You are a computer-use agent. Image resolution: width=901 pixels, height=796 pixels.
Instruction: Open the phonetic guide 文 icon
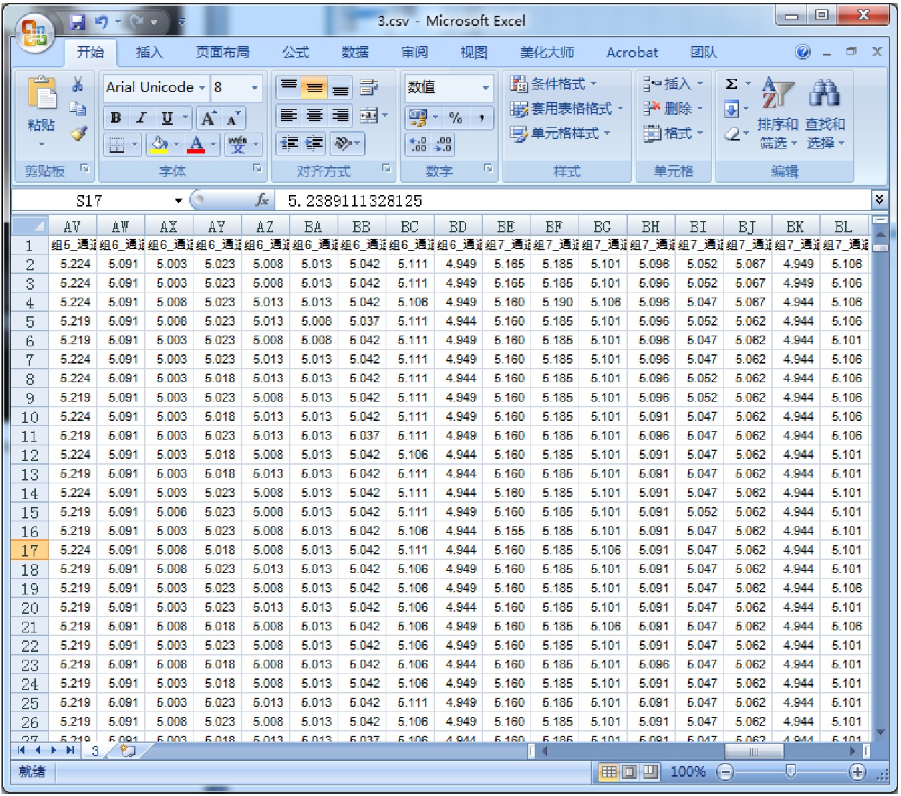(237, 145)
